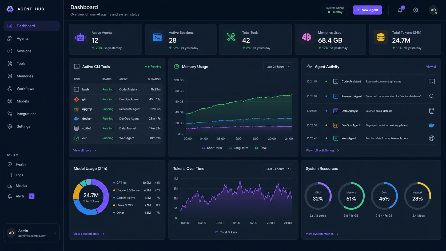Toggle Long-term series in Memory Usage legend
This screenshot has height=251, width=446.
238,148
